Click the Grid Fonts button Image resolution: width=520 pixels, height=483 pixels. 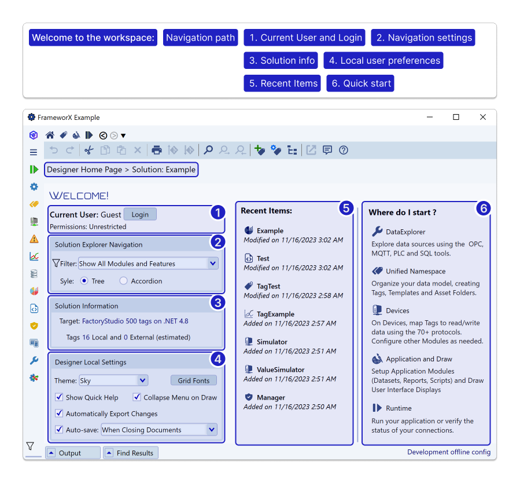[193, 380]
